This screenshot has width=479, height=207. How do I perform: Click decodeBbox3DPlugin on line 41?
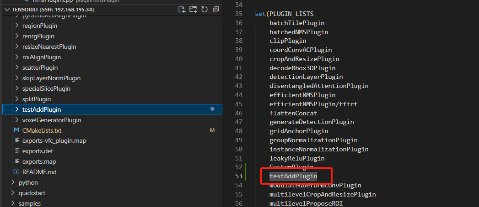tap(302, 68)
